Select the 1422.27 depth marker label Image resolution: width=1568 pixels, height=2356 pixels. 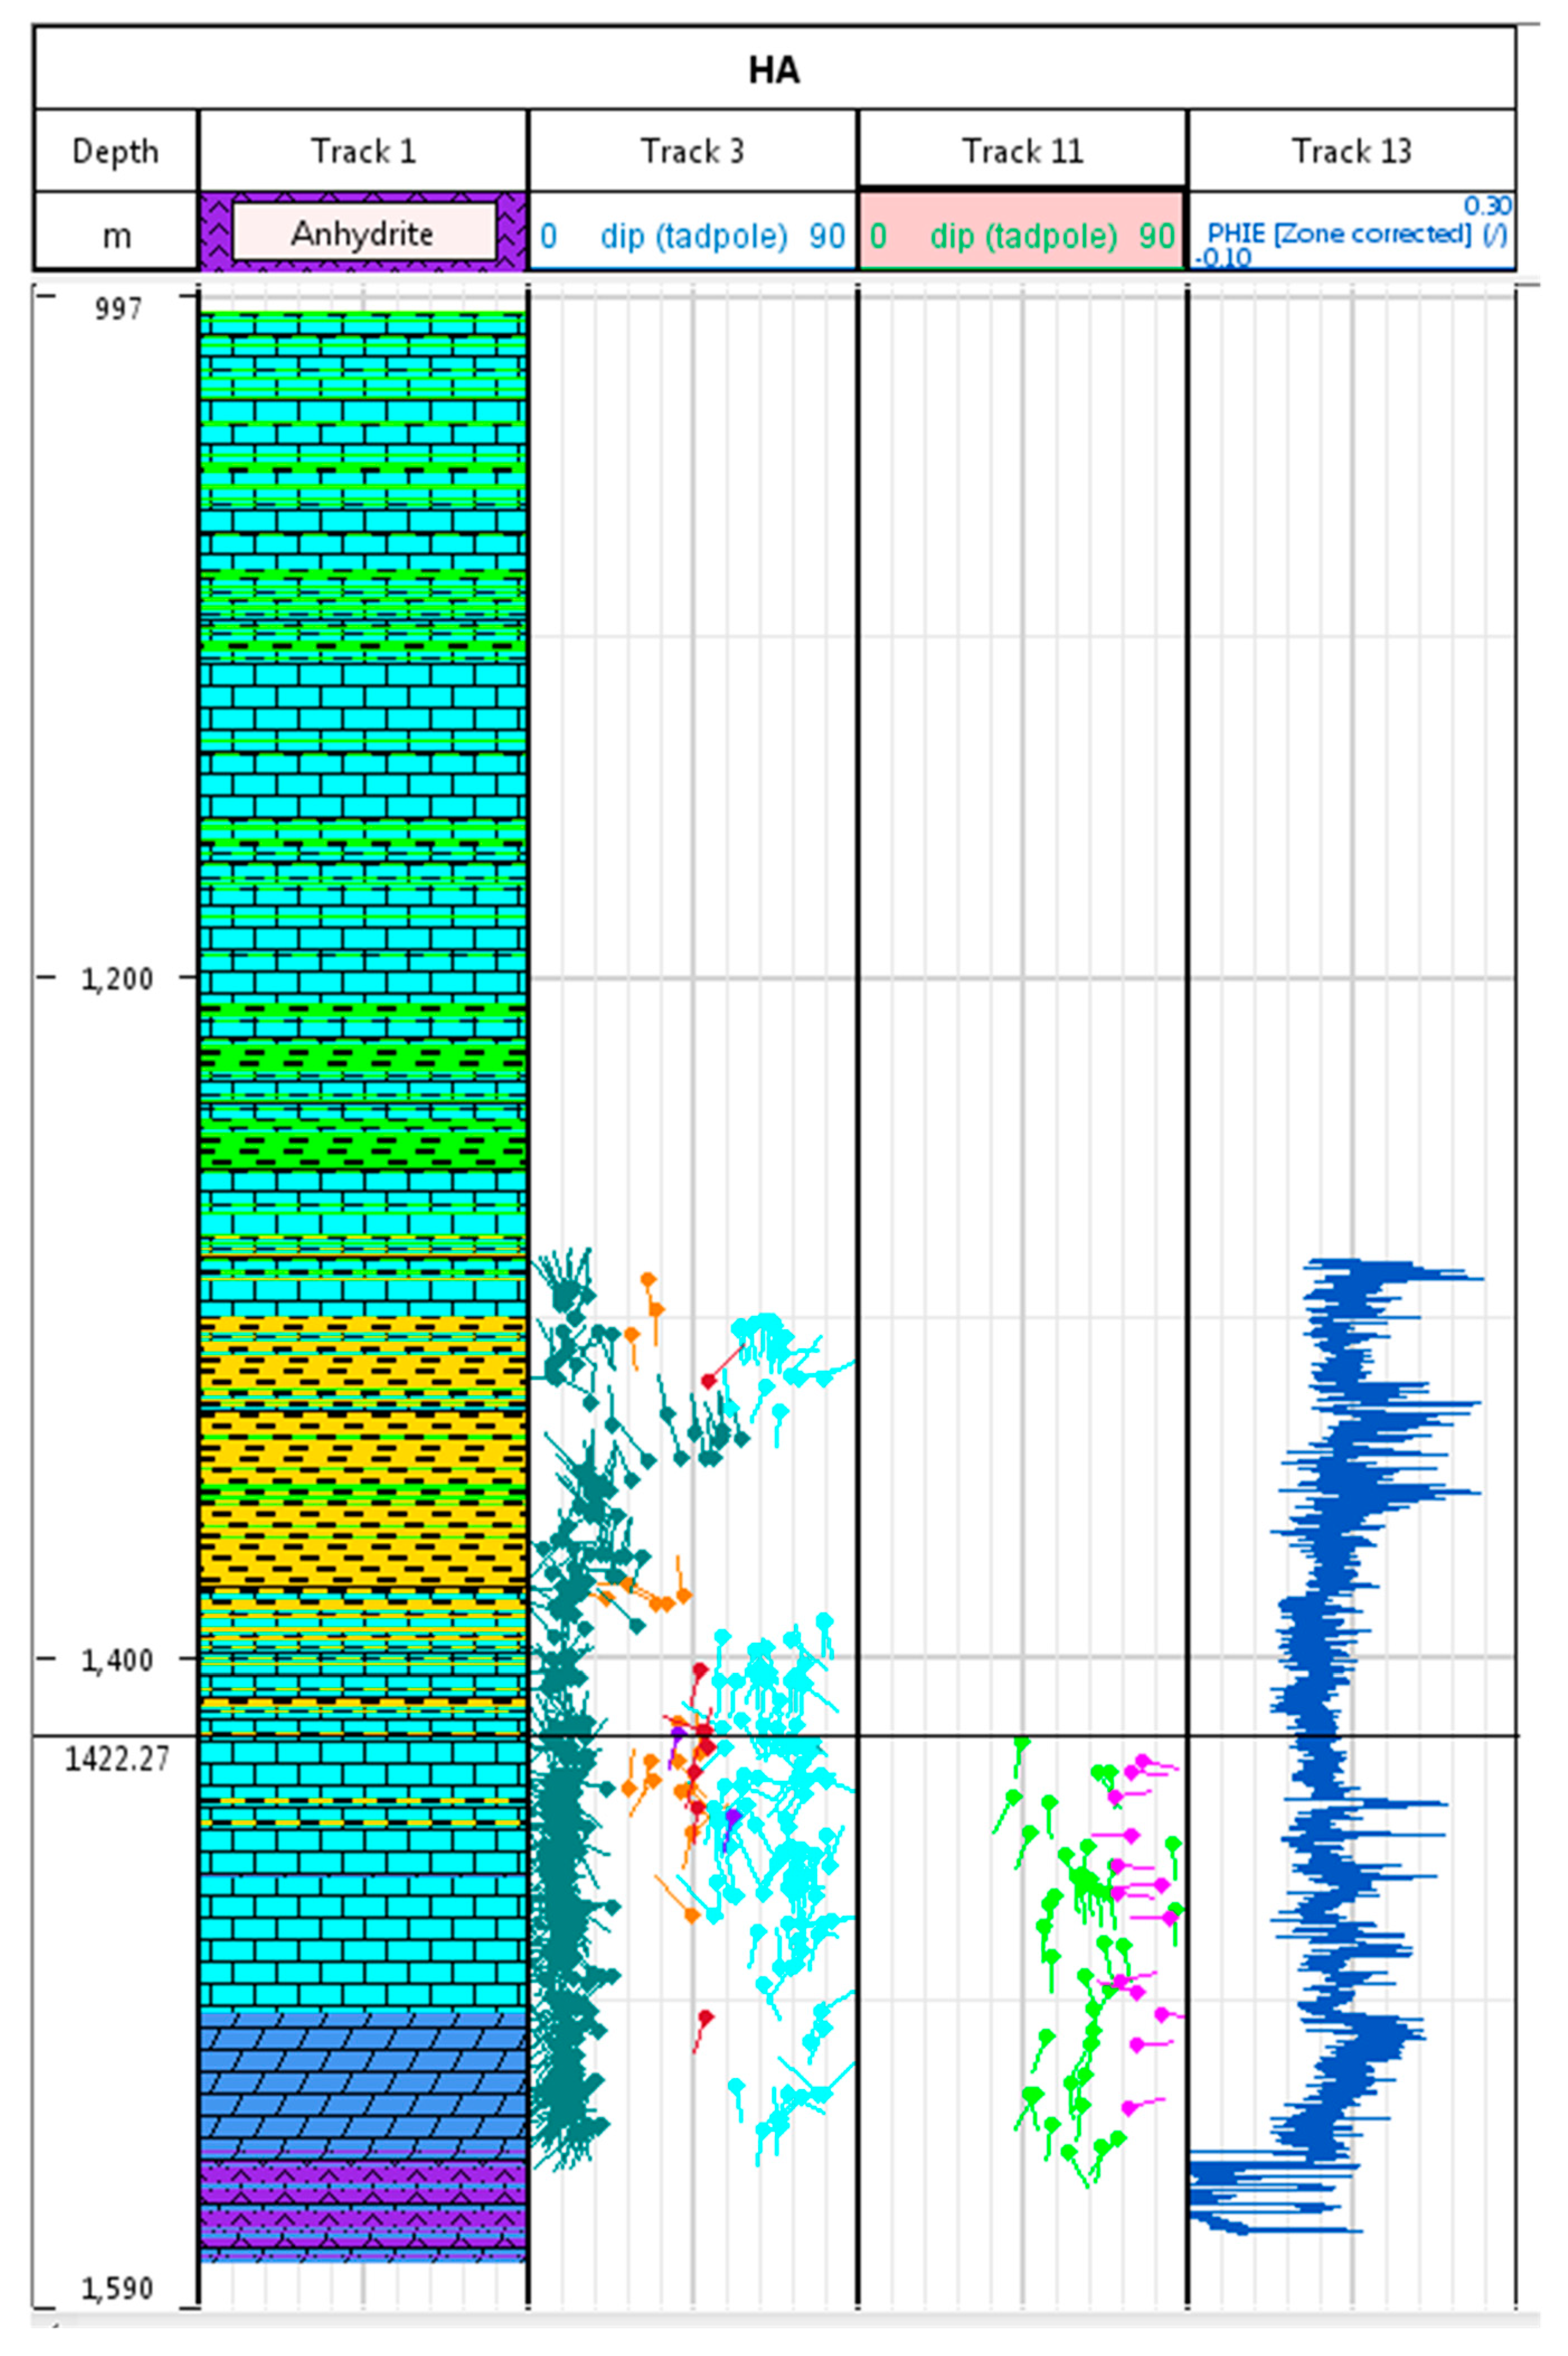point(117,1758)
